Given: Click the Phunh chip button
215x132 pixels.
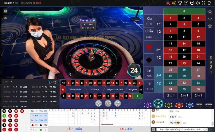Looking at the screenshot, I should click(x=199, y=105).
